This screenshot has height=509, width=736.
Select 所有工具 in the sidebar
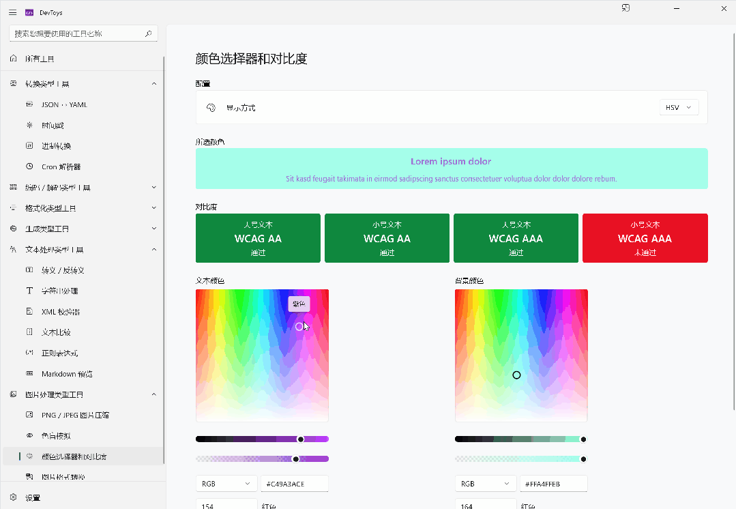(x=40, y=58)
